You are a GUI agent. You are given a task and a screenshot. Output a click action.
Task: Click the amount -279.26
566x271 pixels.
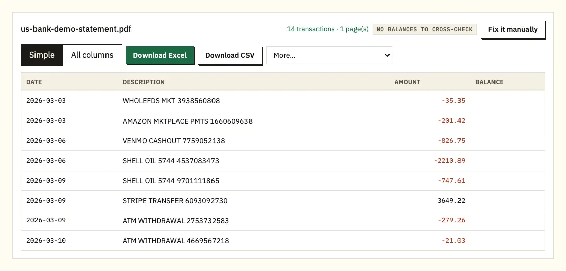(451, 220)
